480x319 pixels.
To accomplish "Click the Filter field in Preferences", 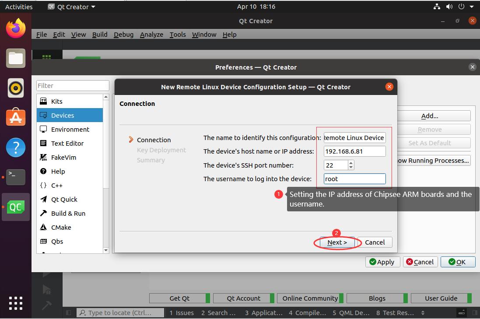I will (x=73, y=86).
